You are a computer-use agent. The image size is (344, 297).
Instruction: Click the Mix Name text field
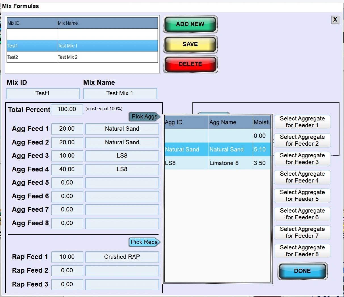click(120, 94)
